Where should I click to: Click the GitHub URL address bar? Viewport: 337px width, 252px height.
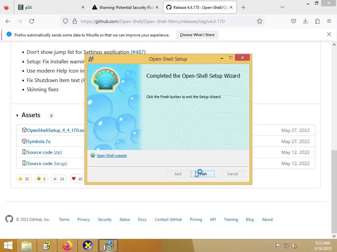click(x=153, y=21)
